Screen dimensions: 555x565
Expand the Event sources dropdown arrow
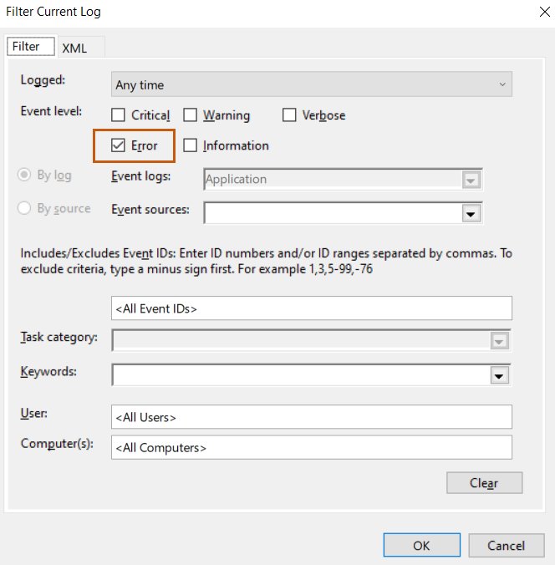[472, 214]
